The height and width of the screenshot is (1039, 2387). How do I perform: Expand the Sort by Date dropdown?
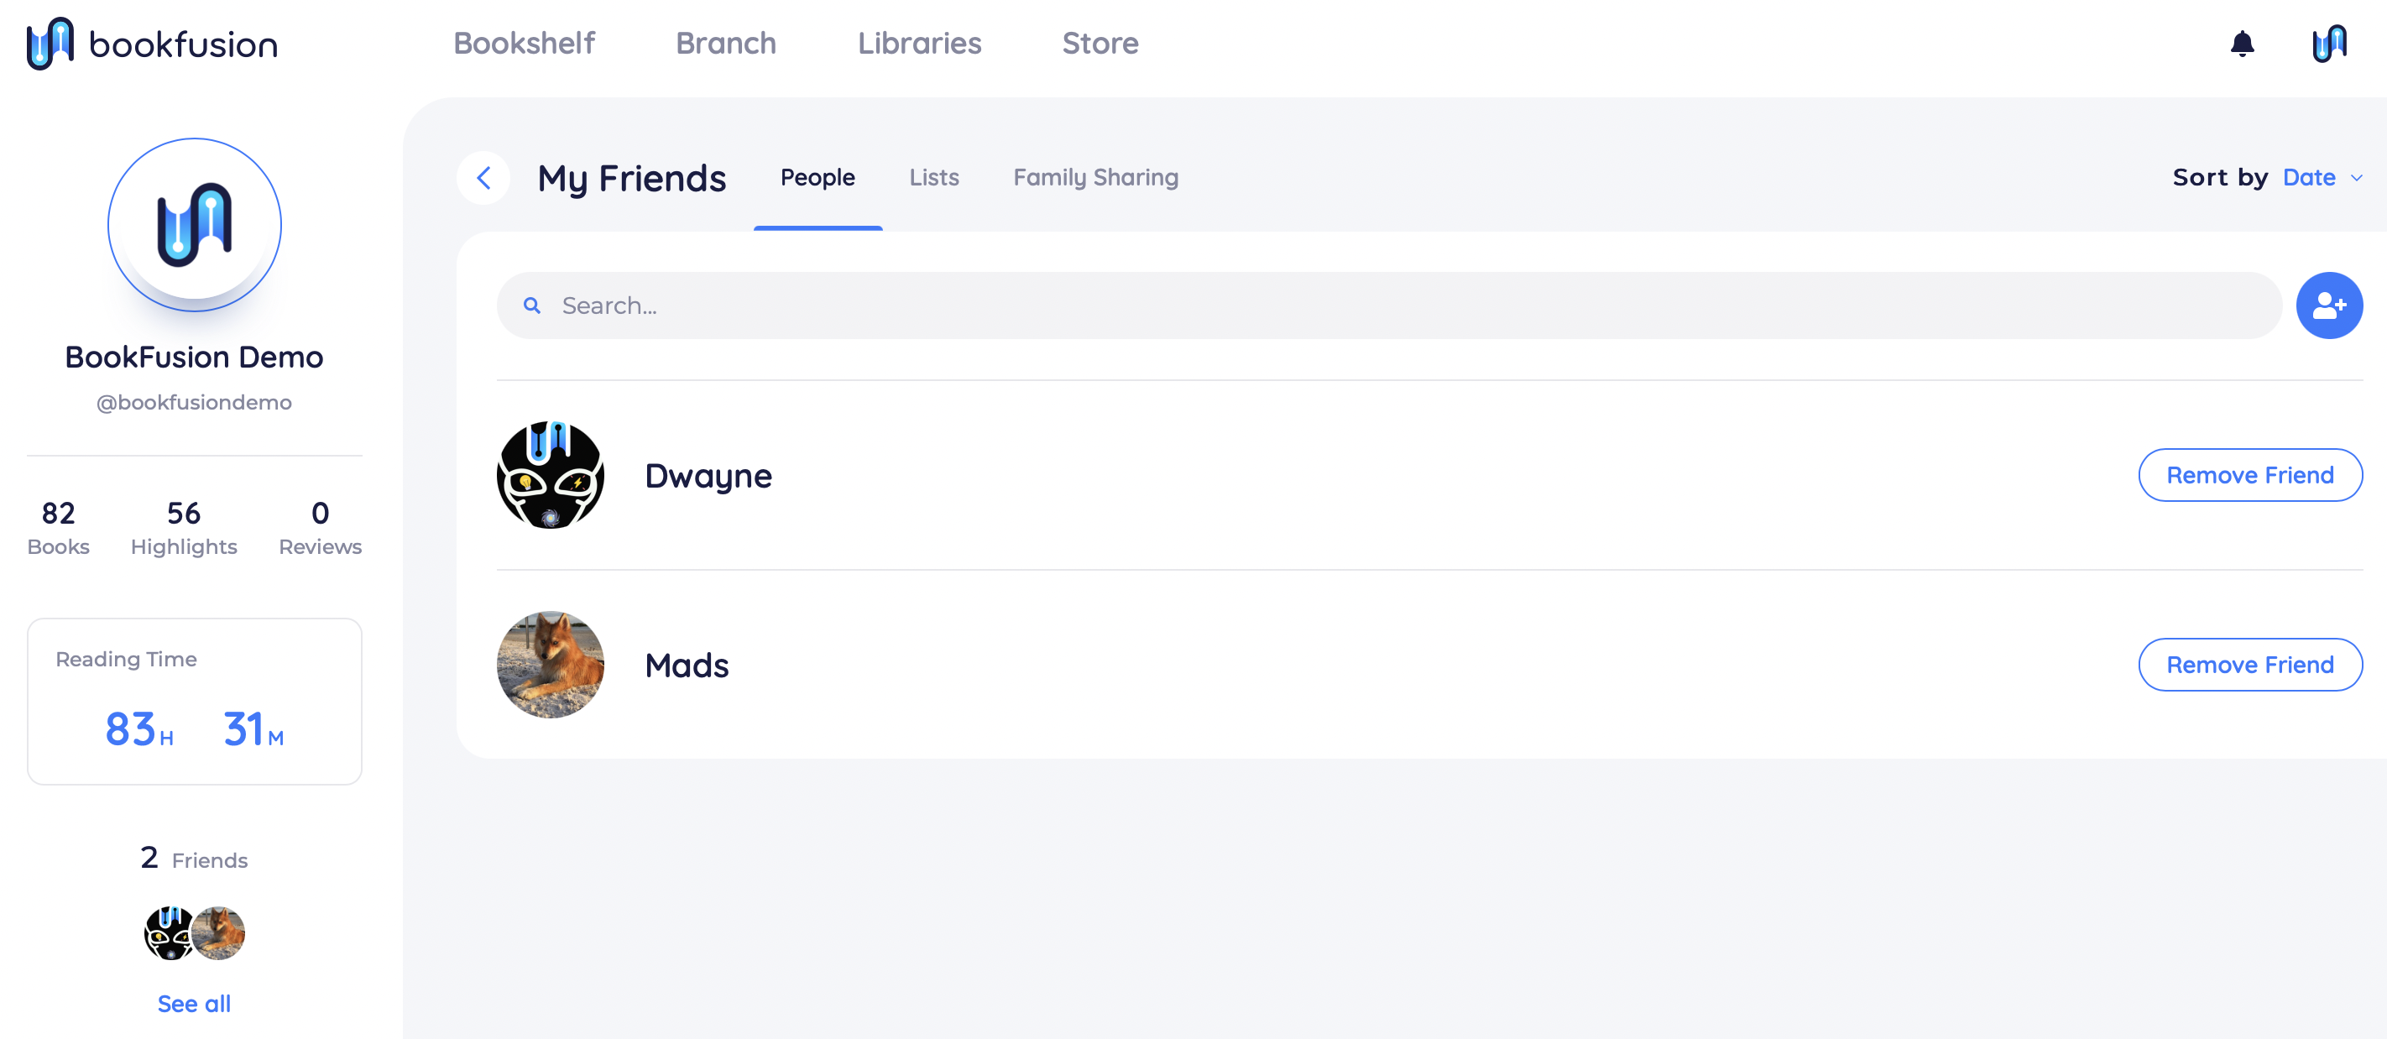pos(2322,177)
